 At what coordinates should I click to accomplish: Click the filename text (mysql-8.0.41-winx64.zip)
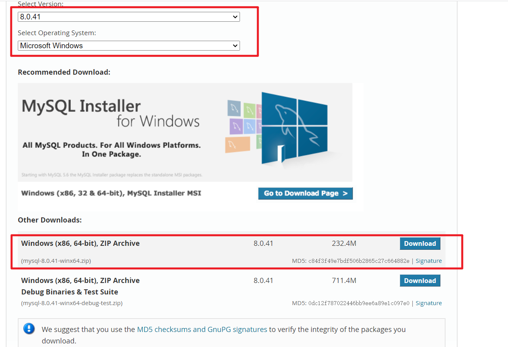point(56,261)
